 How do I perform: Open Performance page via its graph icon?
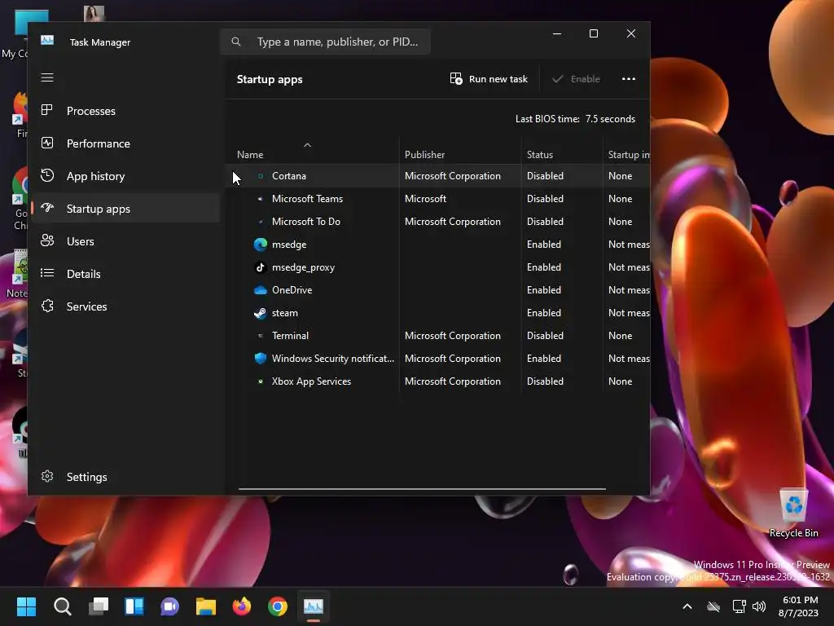[47, 143]
